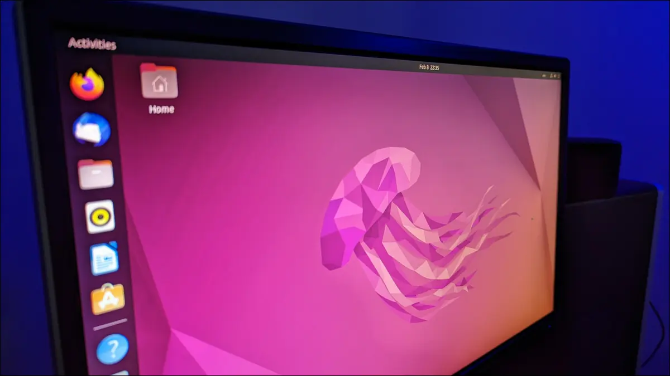This screenshot has width=670, height=376.
Task: Open Ubuntu Software store
Action: point(108,299)
